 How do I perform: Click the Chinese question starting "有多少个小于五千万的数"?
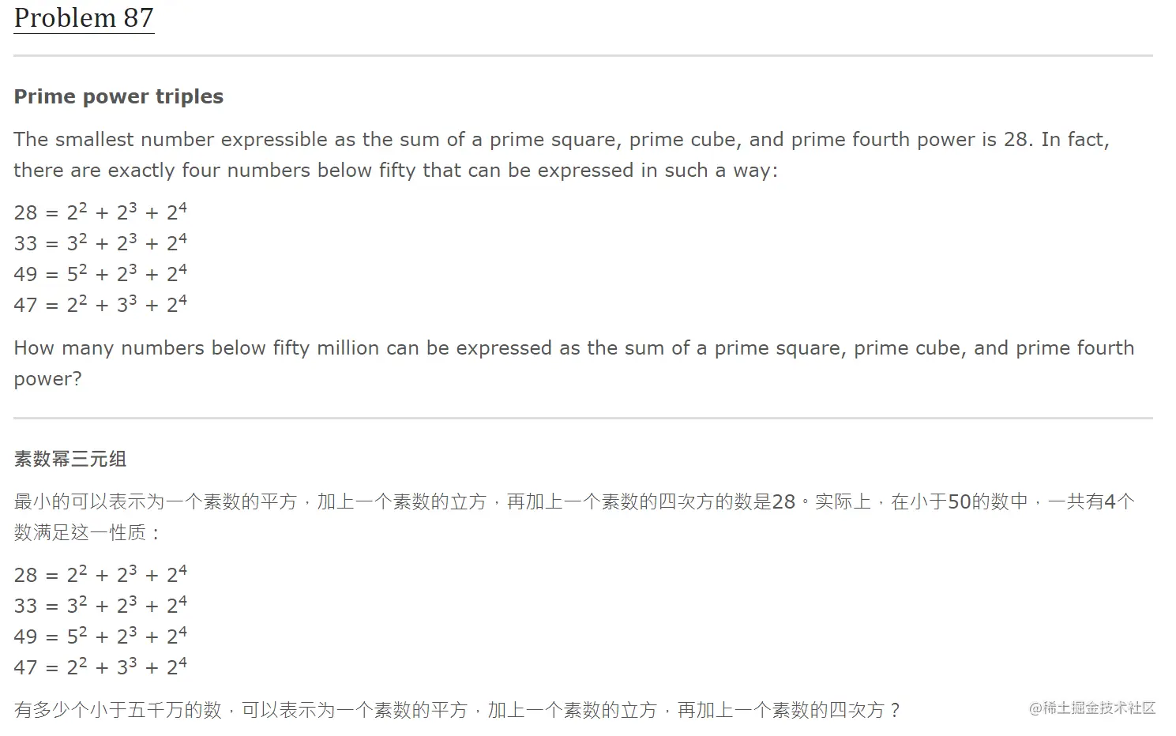point(456,710)
